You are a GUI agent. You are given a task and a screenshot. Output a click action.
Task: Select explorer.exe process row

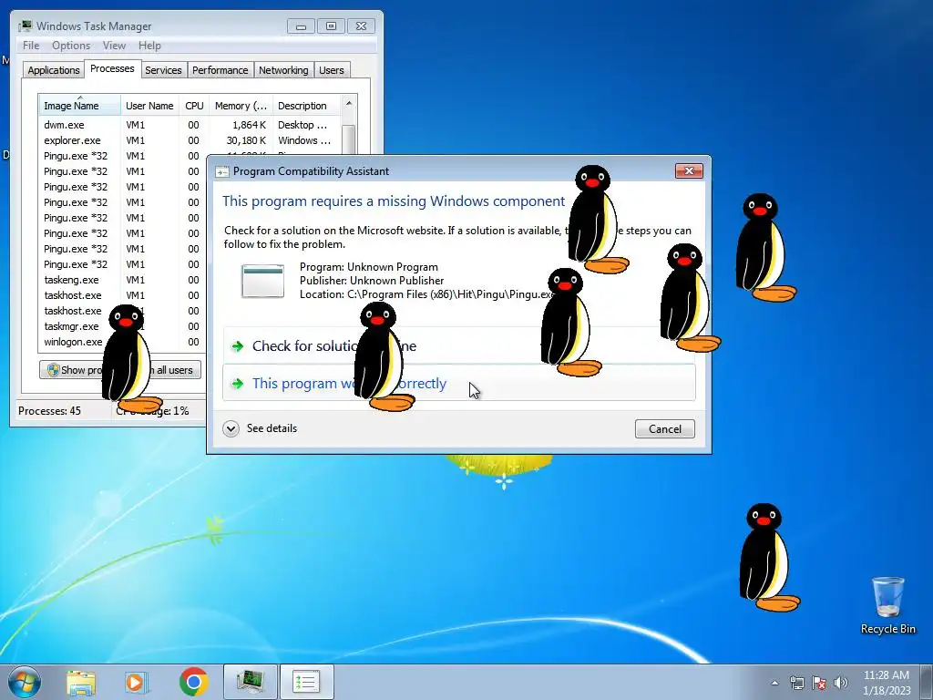pos(190,140)
